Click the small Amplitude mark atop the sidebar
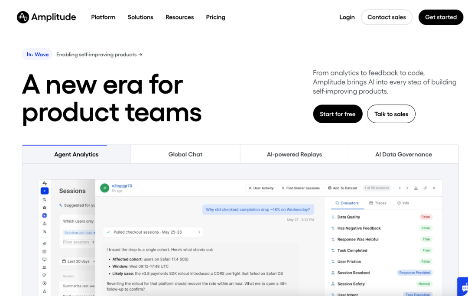 click(x=45, y=183)
